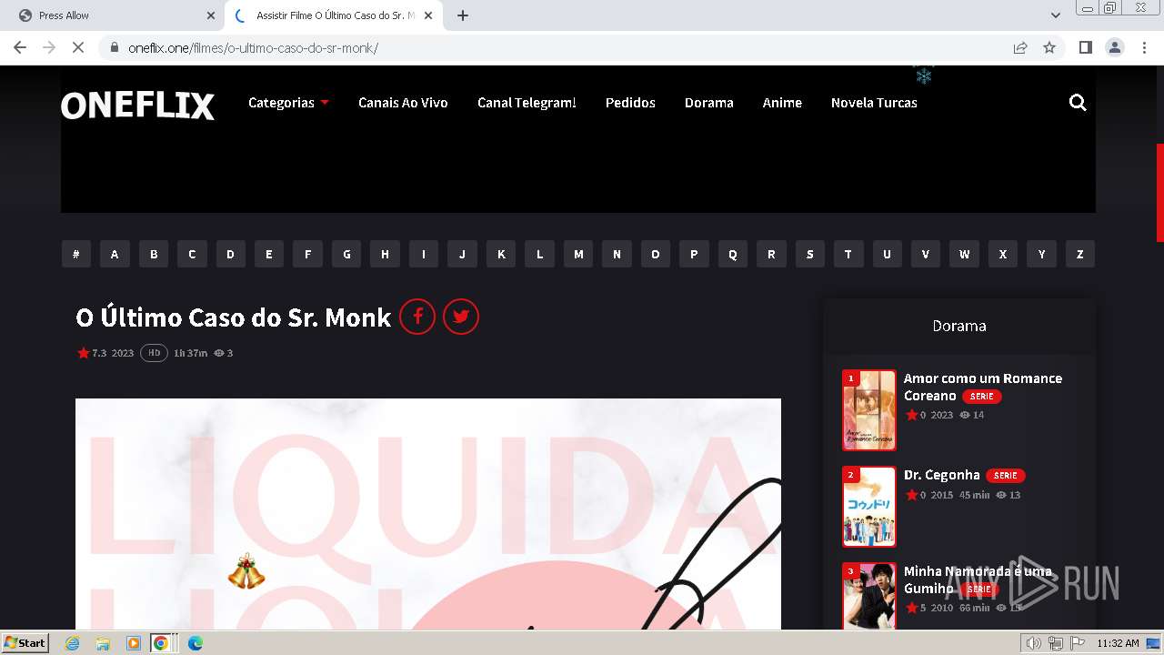Click the page vertical scrollbar thumb

pyautogui.click(x=1159, y=193)
